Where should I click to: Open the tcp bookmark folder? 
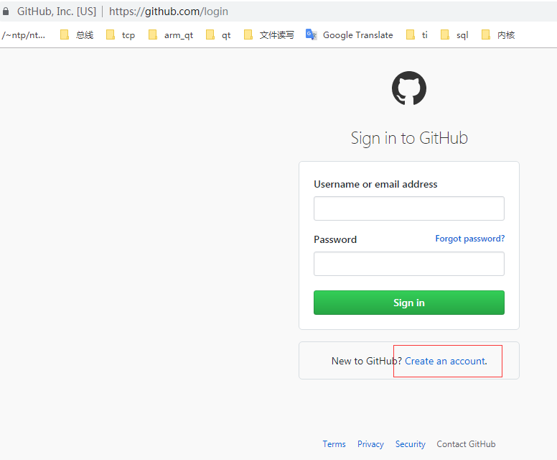(121, 35)
